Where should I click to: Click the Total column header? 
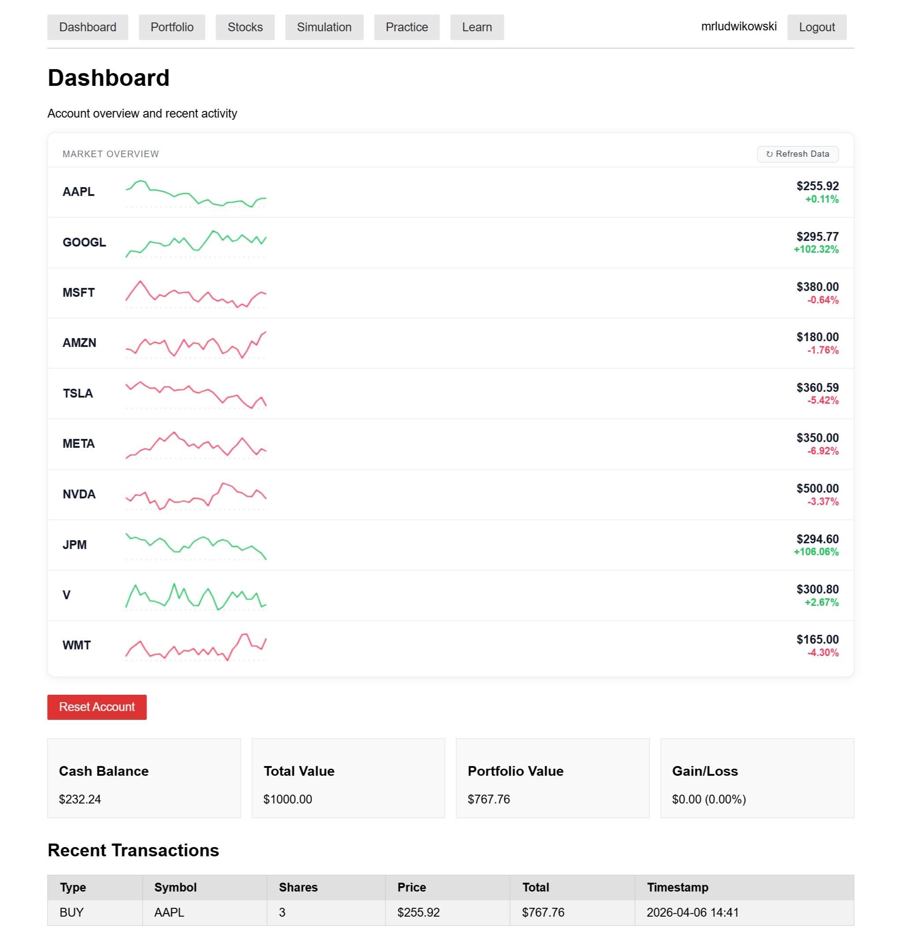click(x=572, y=888)
